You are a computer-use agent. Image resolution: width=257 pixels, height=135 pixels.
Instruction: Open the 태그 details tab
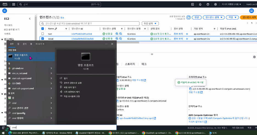point(144,64)
